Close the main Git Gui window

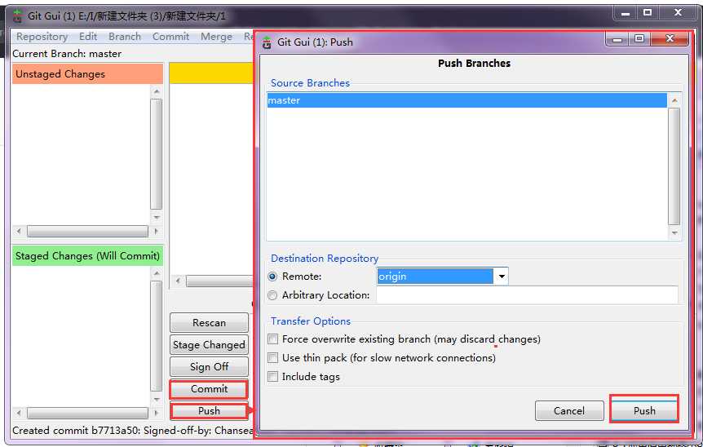679,13
